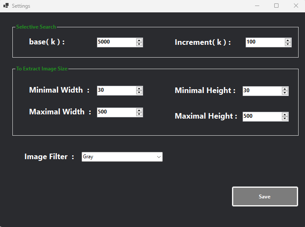Viewport: 305px width, 227px height.
Task: Lower Minimal Width using down arrow
Action: tap(139, 93)
